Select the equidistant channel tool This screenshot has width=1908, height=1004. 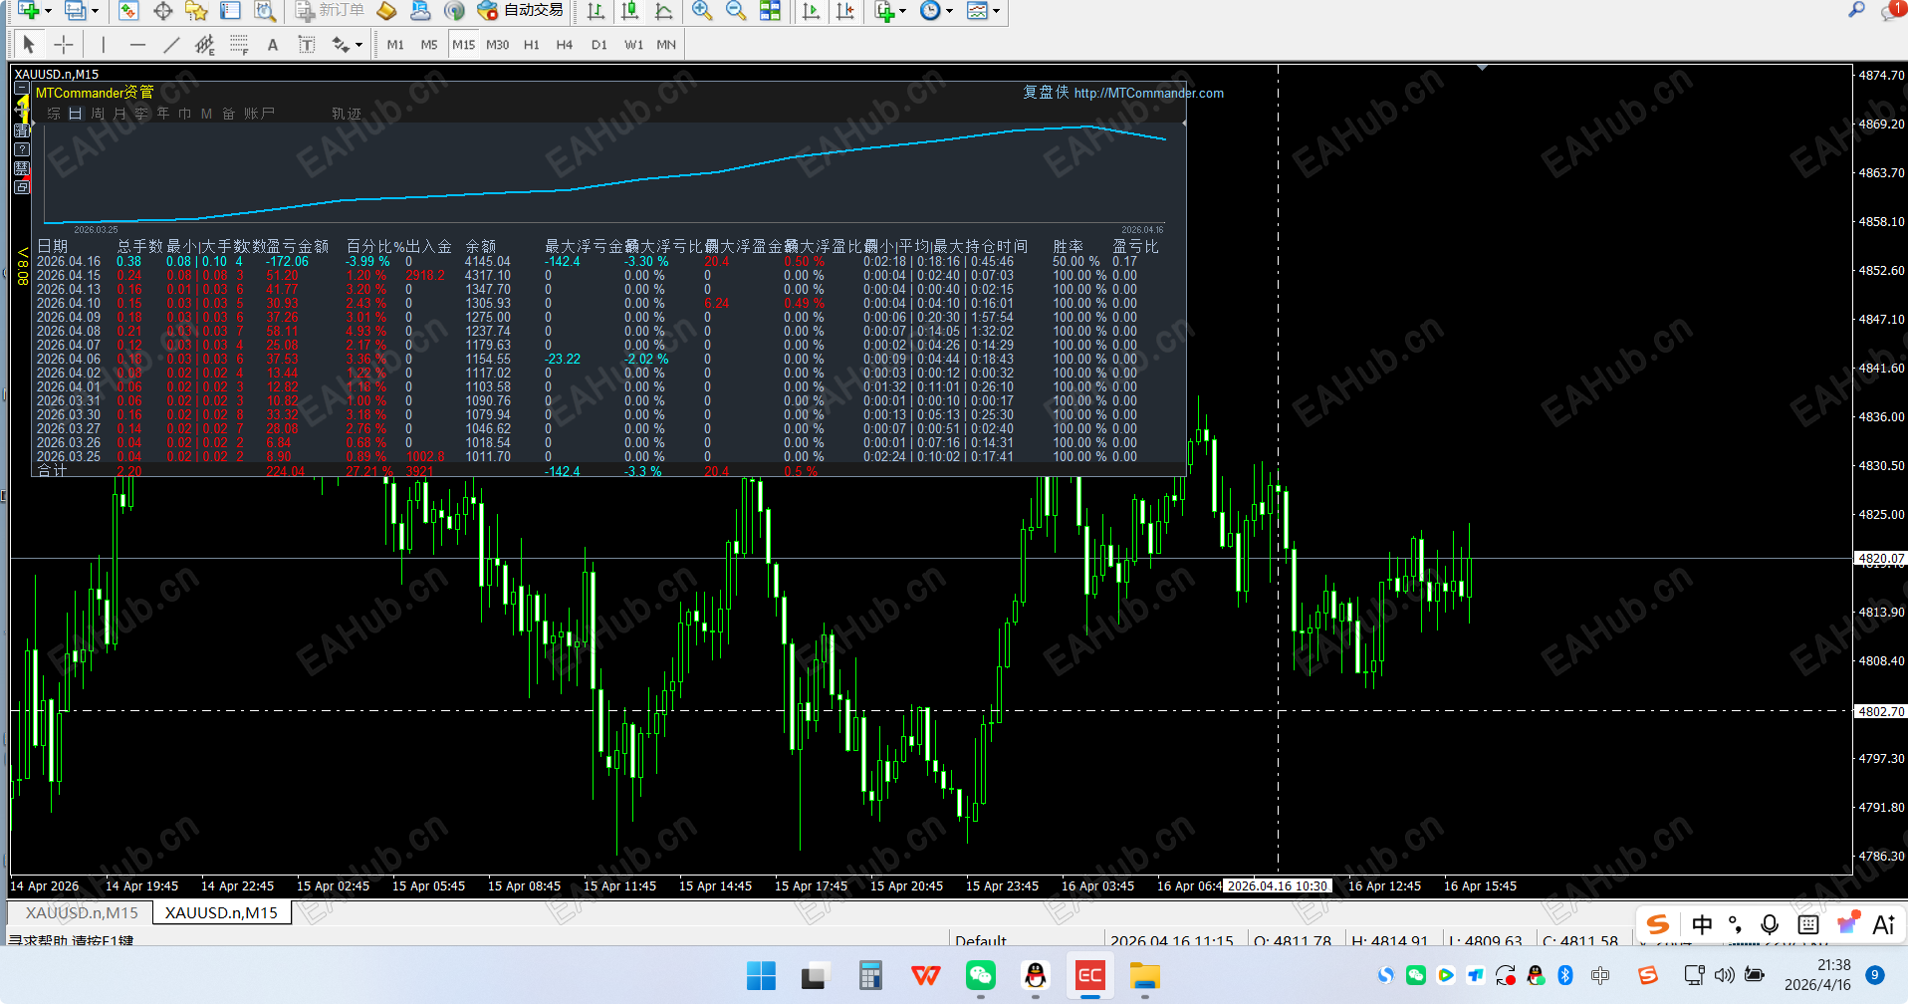pos(205,44)
